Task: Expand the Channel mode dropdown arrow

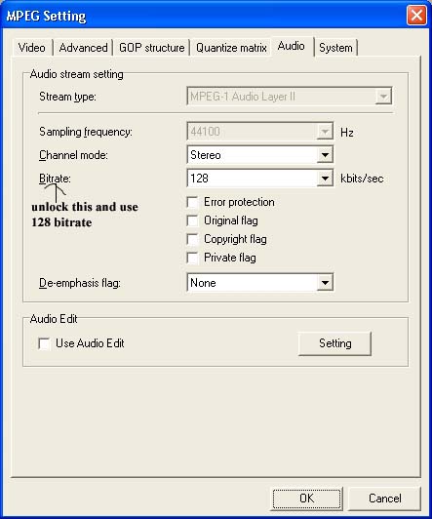Action: pos(325,155)
